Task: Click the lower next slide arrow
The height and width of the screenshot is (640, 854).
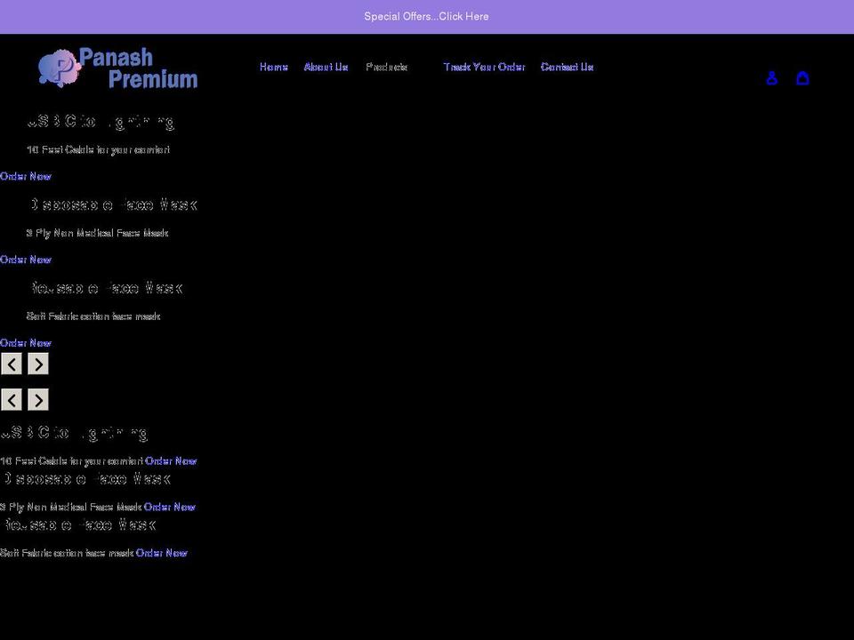Action: tap(38, 400)
